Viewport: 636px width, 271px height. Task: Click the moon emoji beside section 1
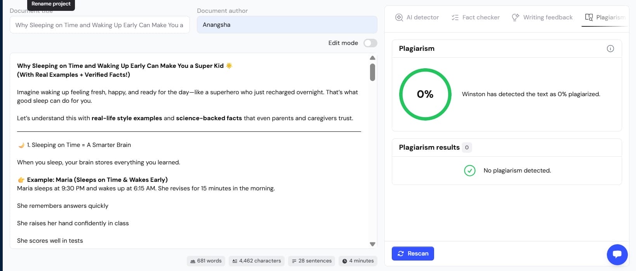click(21, 145)
